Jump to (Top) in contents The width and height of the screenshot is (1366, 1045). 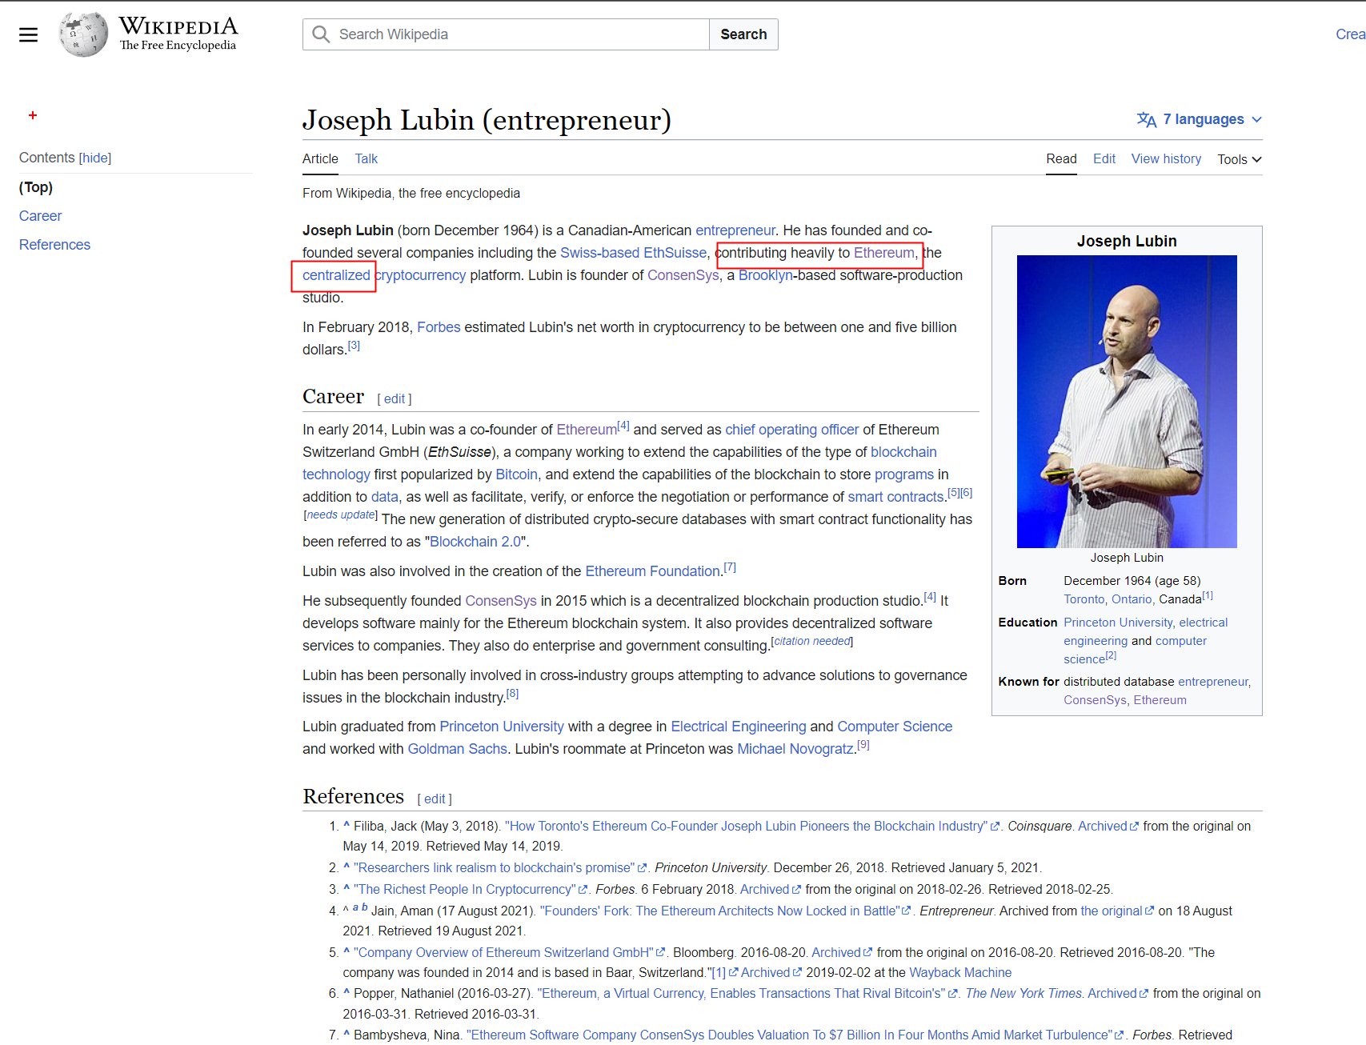36,187
